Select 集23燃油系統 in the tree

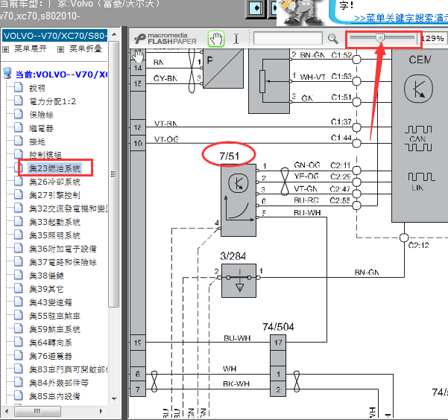click(x=55, y=168)
